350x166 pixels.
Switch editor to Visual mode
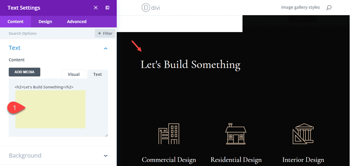coord(74,74)
